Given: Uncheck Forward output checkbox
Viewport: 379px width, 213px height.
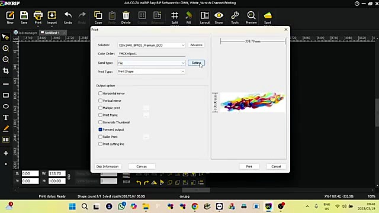Looking at the screenshot, I should tap(100, 130).
